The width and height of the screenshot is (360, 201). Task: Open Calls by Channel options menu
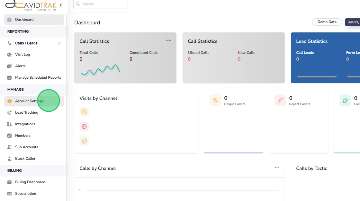[x=277, y=167]
